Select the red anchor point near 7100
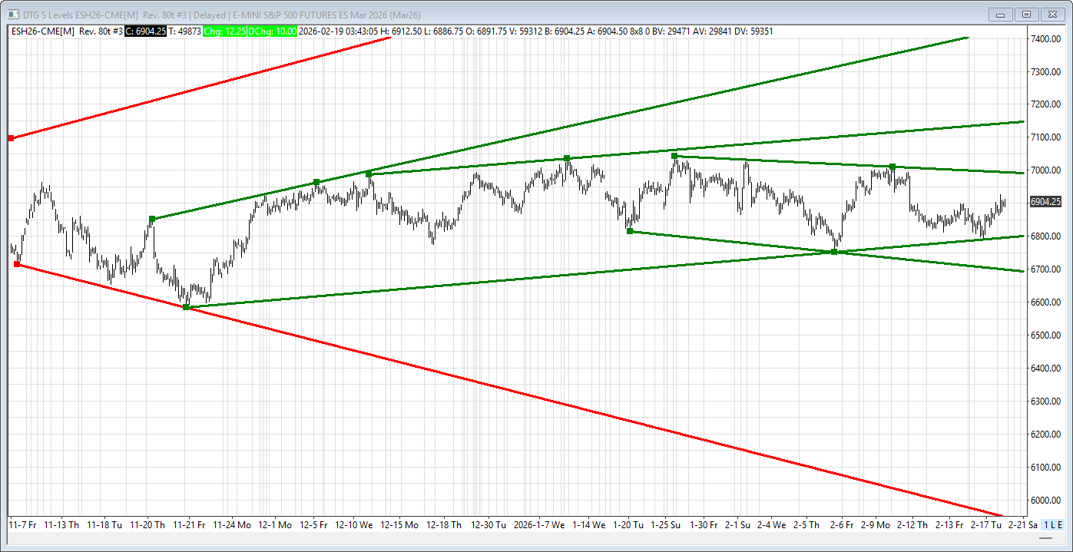1073x552 pixels. click(11, 138)
